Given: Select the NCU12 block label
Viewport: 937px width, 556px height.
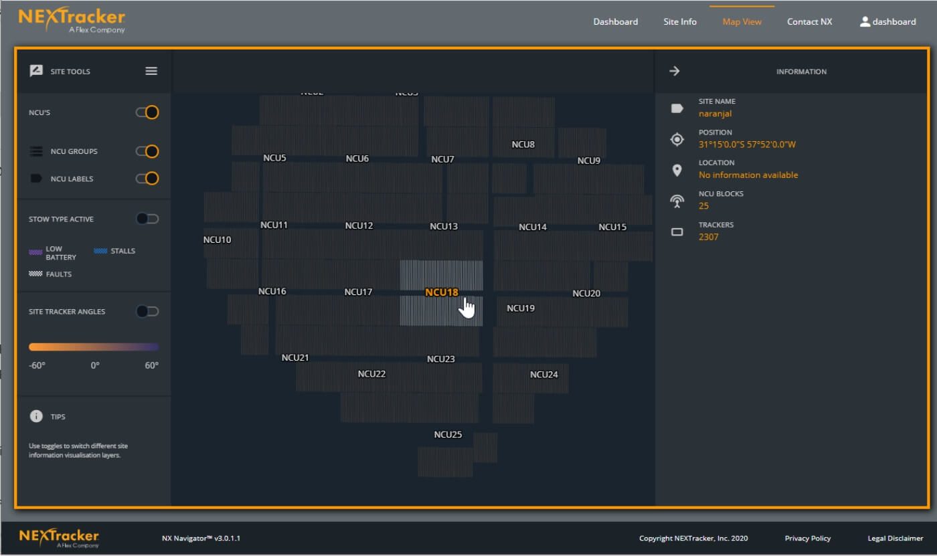Looking at the screenshot, I should [359, 225].
